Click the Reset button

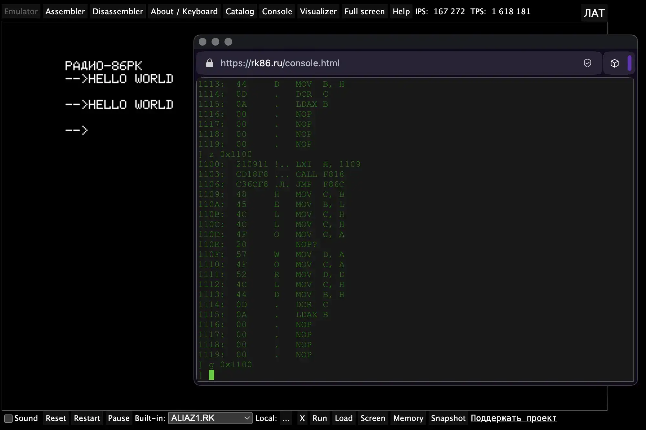56,418
